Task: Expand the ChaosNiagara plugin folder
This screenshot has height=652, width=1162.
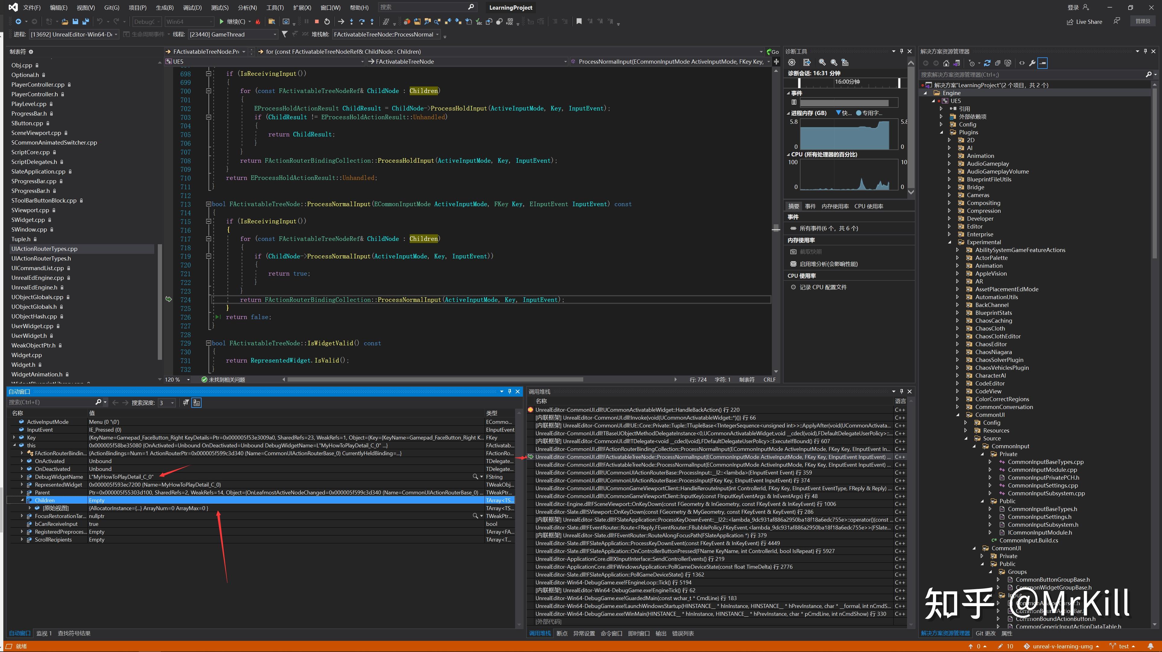Action: pyautogui.click(x=958, y=352)
